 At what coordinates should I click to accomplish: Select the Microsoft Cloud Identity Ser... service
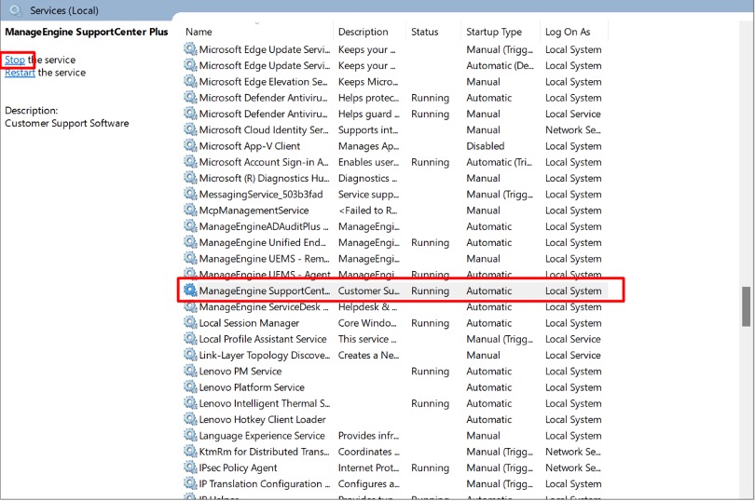click(x=264, y=129)
